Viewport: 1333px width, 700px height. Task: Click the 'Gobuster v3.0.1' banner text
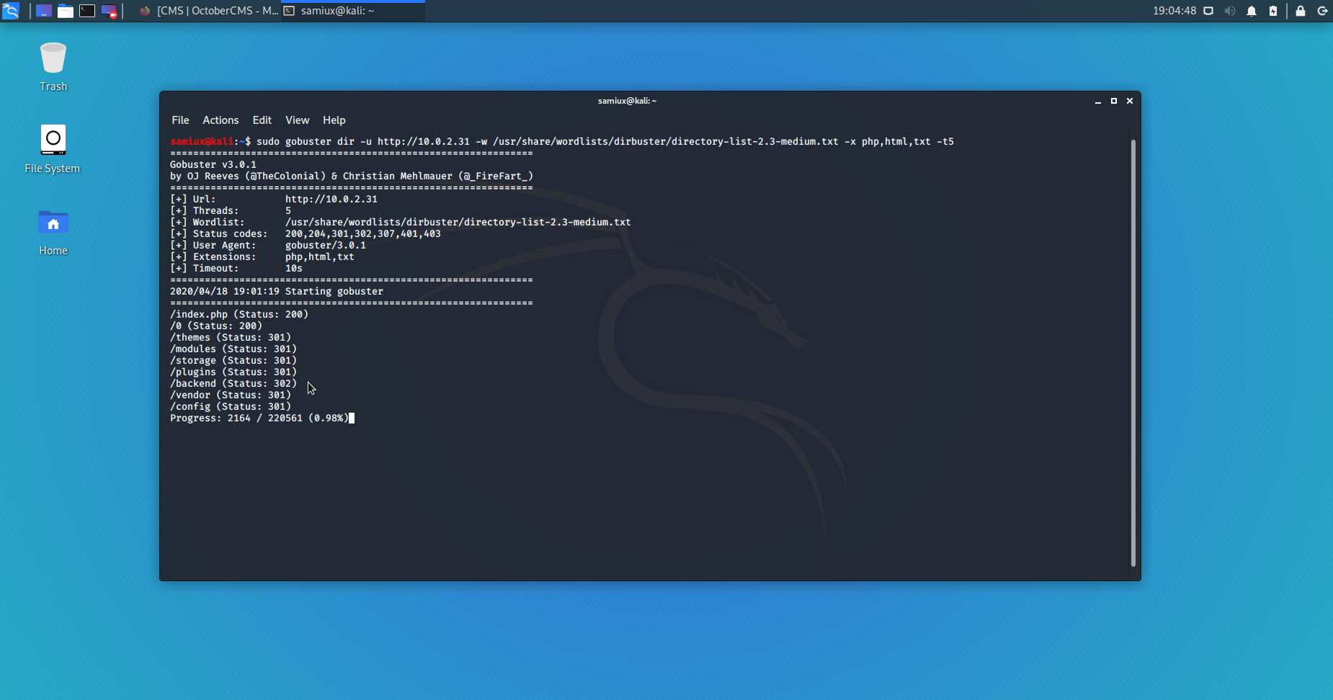point(213,165)
